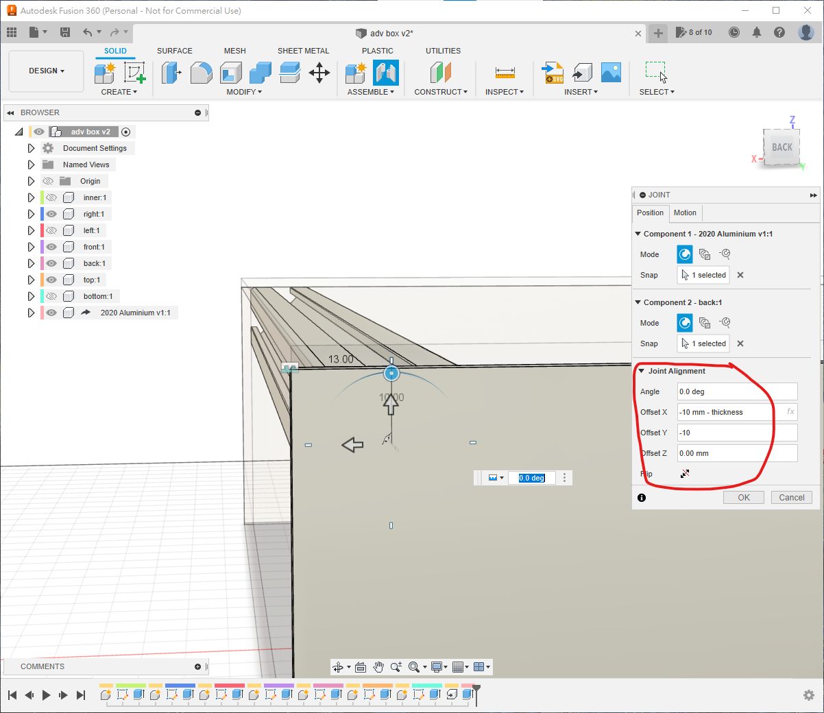Screen dimensions: 824x713
Task: Click the Flip joint alignment icon
Action: click(684, 474)
